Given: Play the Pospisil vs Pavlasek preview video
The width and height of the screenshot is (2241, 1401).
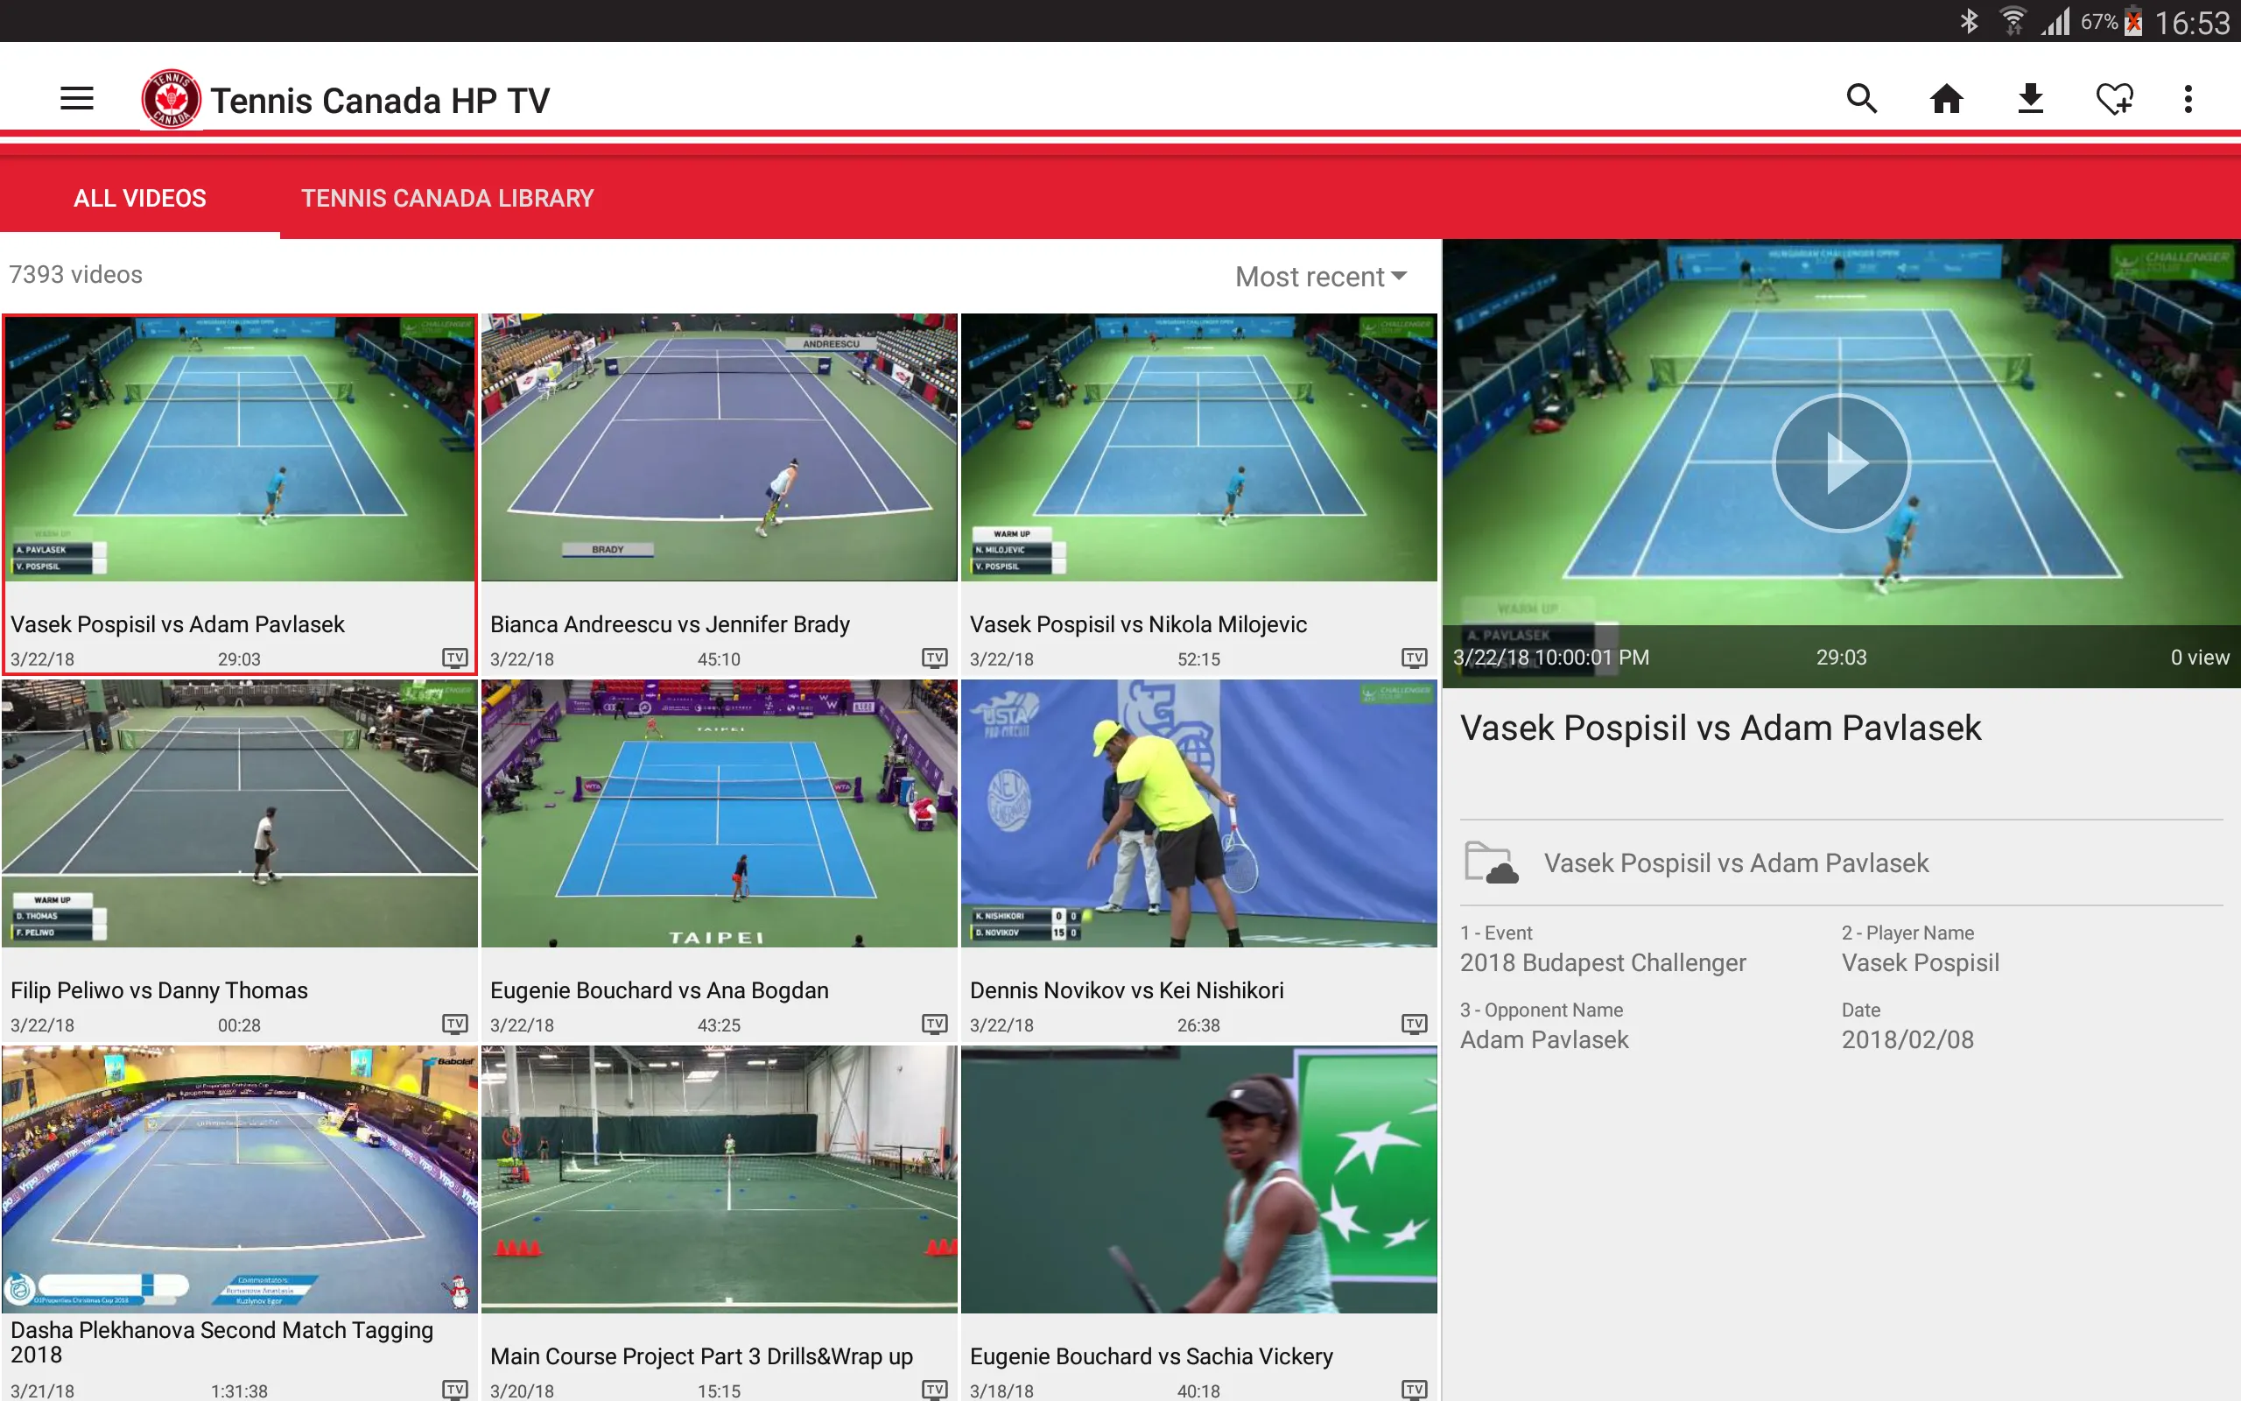Looking at the screenshot, I should pos(1841,462).
